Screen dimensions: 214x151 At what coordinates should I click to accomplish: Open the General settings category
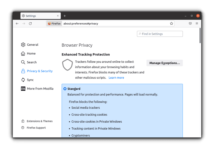tap(32, 45)
